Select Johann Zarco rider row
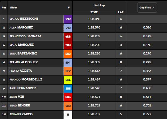167x119 pixels. click(83, 115)
